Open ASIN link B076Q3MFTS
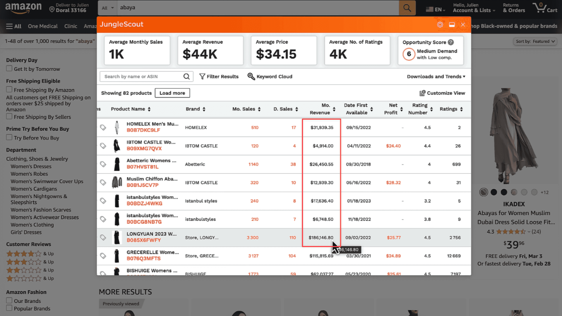This screenshot has height=316, width=562. pyautogui.click(x=143, y=259)
